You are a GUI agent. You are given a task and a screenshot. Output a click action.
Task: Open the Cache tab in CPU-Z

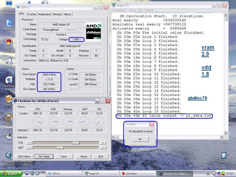[x=32, y=14]
